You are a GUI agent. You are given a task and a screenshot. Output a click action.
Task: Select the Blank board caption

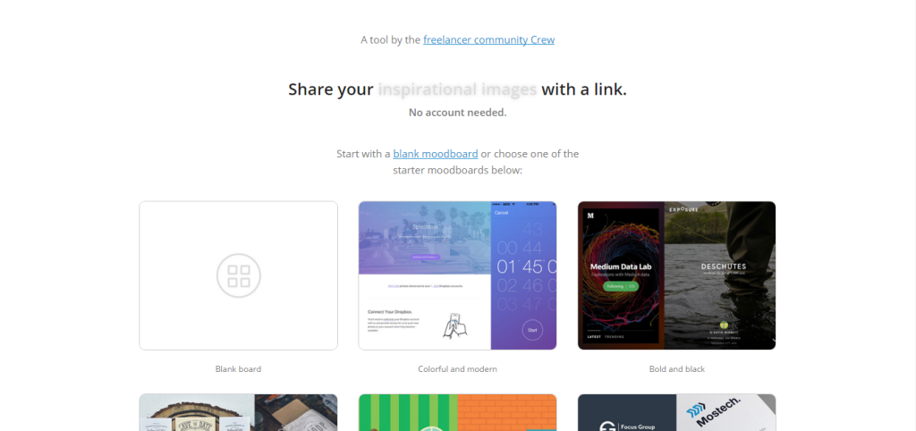pos(238,369)
